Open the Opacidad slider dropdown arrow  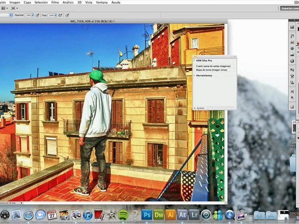(x=33, y=15)
